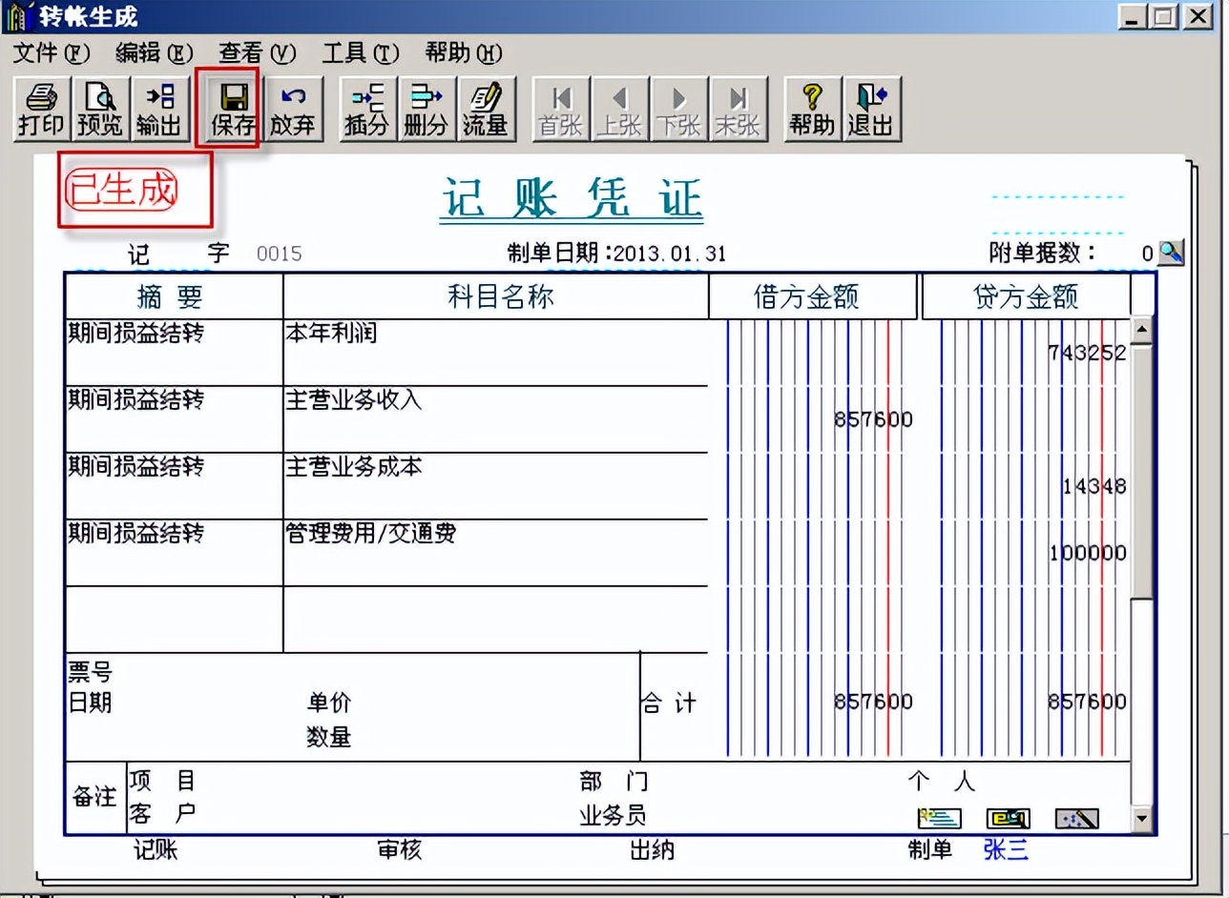This screenshot has height=898, width=1229.
Task: Click the leftmost small document icon near 个人
Action: 938,818
